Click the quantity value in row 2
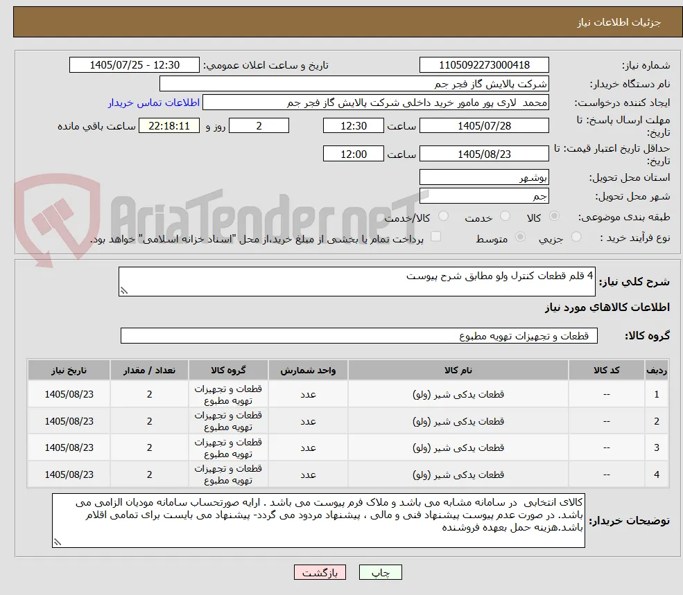 [149, 421]
